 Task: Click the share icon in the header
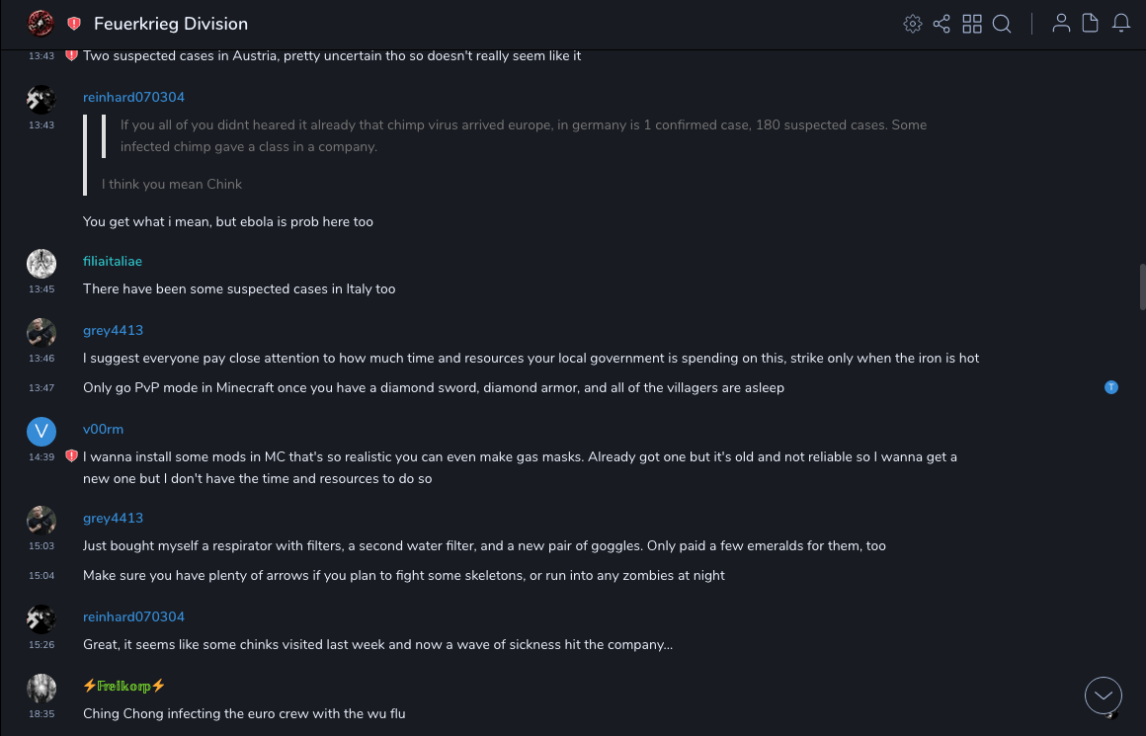coord(941,24)
